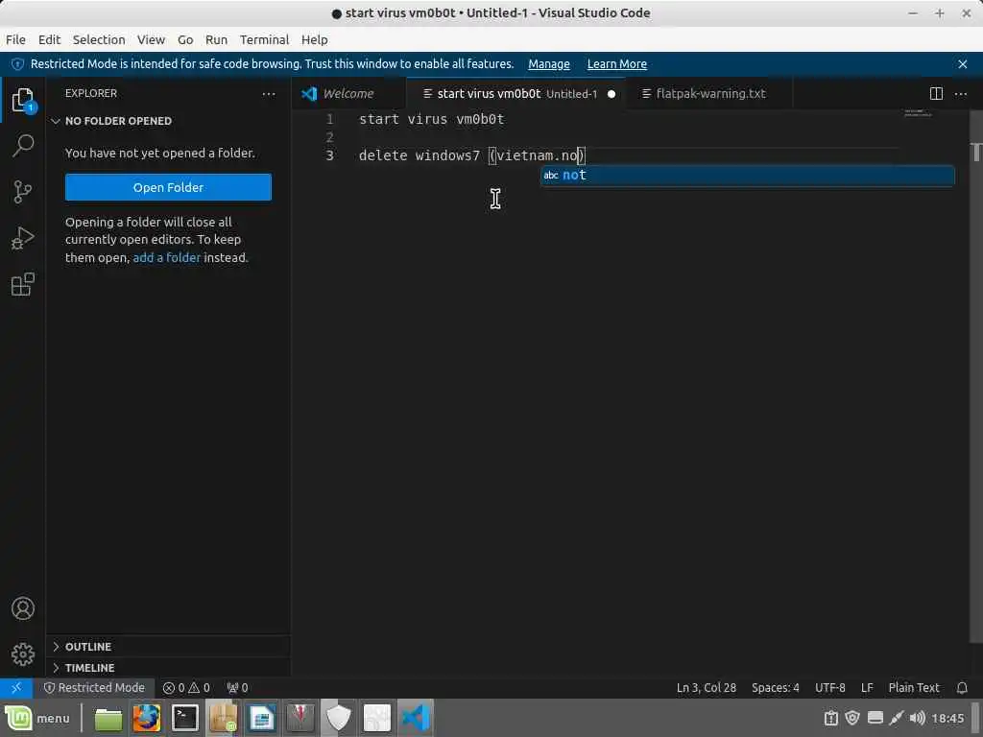Open the network connection tray icon
This screenshot has width=983, height=737.
[896, 718]
